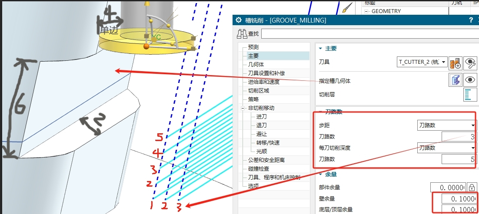
Task: Click the dialog help question mark
Action: click(x=471, y=20)
